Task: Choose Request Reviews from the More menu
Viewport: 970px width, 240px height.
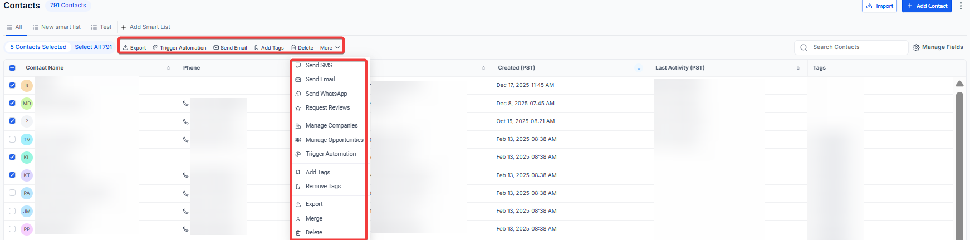Action: 329,107
